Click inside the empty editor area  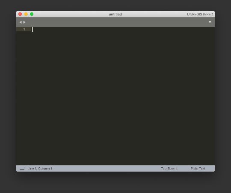pyautogui.click(x=123, y=96)
